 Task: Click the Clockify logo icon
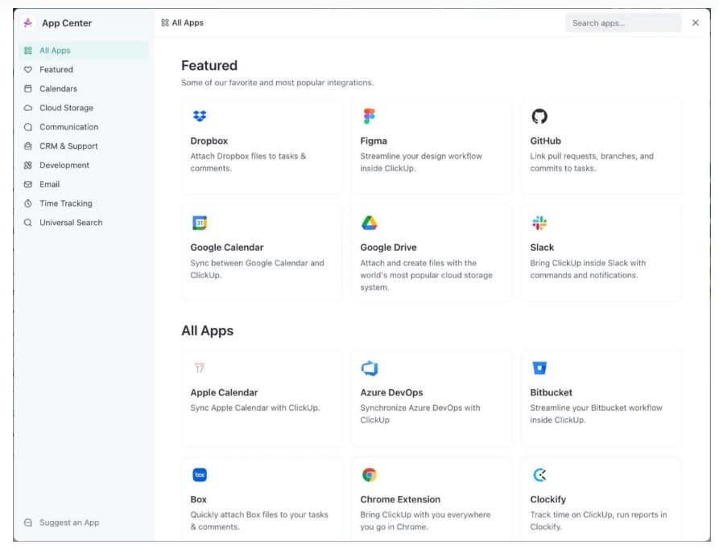(539, 475)
